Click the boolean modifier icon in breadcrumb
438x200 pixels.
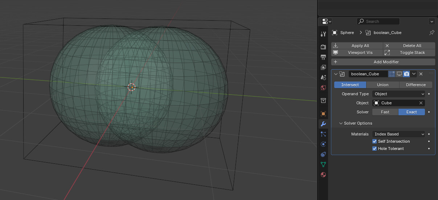[x=368, y=33]
